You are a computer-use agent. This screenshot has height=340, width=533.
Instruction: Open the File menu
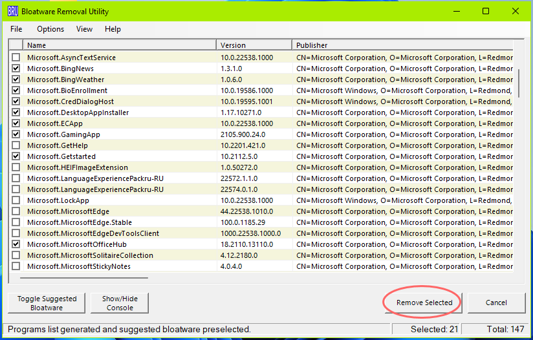16,29
